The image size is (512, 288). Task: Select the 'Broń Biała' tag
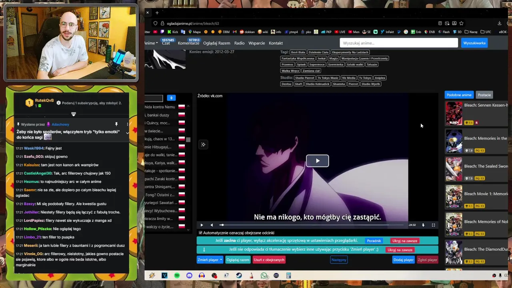click(x=298, y=52)
